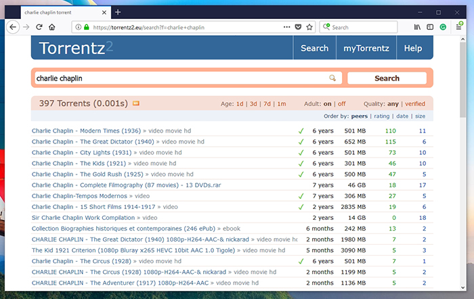Open Sir Charlie Chaplin Work Compilation link
This screenshot has height=299, width=474.
pos(83,218)
